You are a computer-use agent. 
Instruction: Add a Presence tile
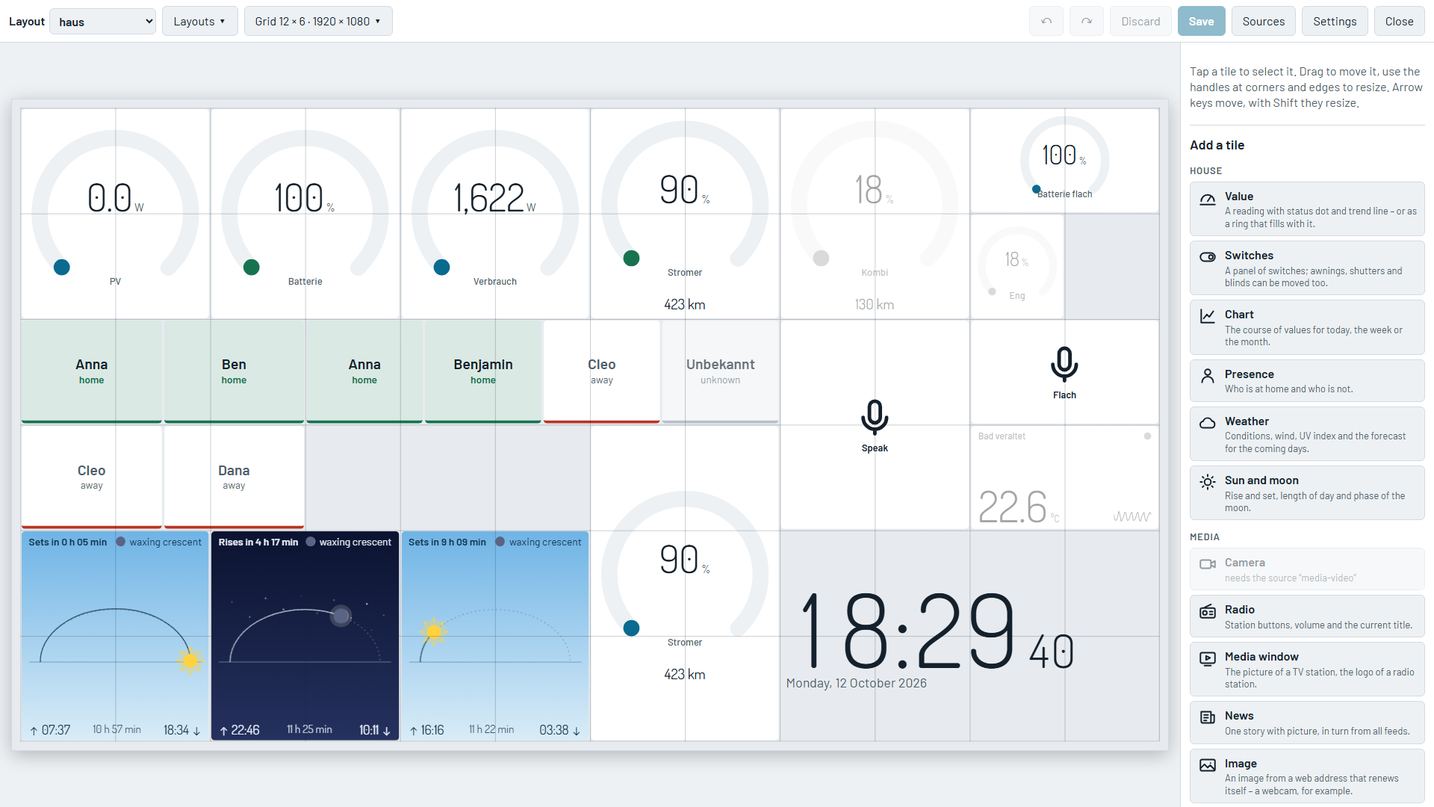click(x=1307, y=380)
